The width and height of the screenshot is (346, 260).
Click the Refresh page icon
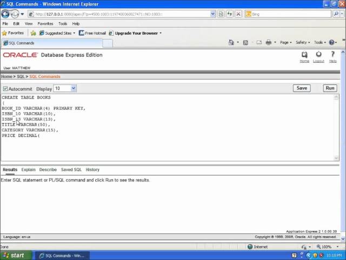[229, 14]
